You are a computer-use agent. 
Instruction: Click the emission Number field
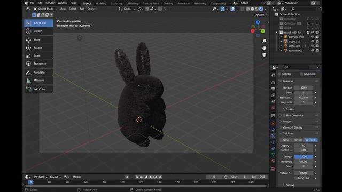(x=304, y=87)
